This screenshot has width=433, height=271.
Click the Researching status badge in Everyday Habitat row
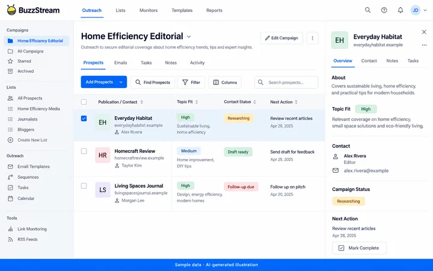point(239,119)
